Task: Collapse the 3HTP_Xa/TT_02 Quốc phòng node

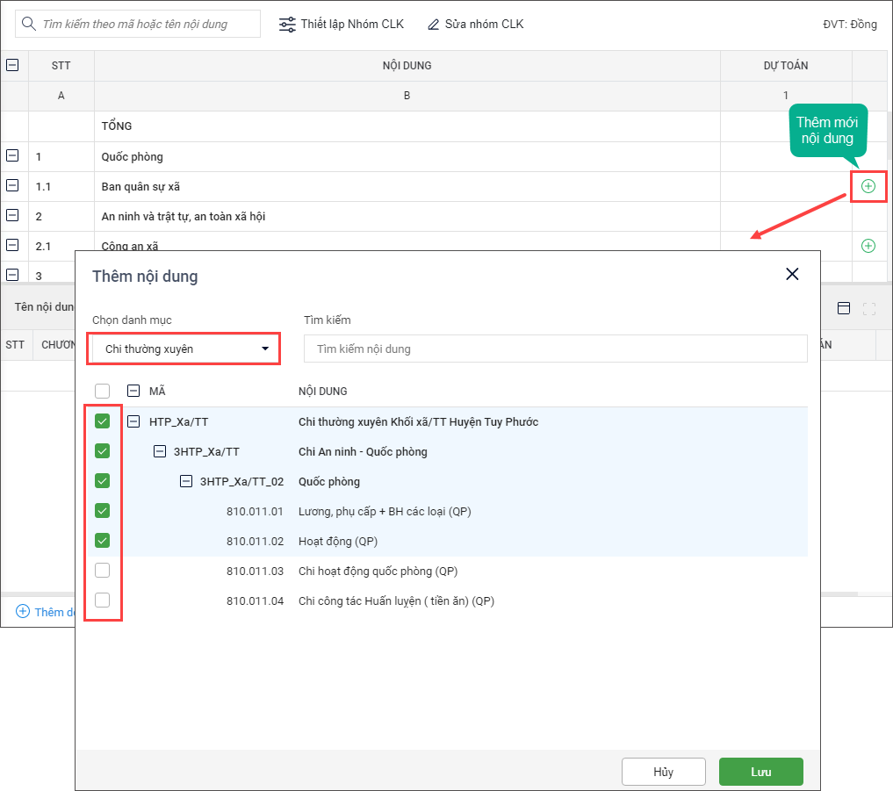Action: tap(186, 481)
